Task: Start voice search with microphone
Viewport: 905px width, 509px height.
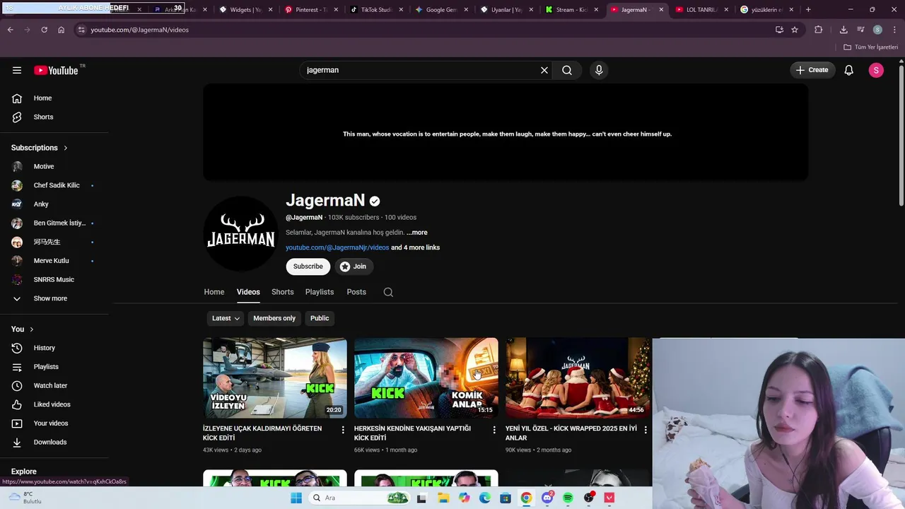Action: tap(599, 70)
